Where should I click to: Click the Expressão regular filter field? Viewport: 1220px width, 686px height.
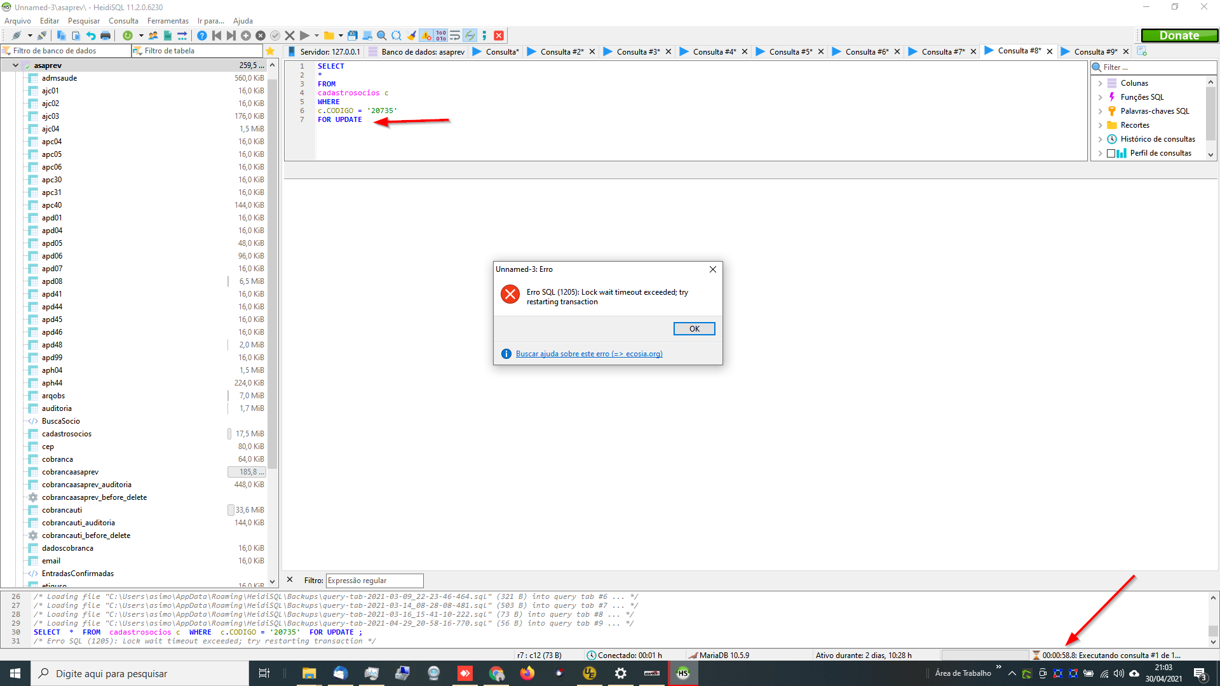pos(374,581)
